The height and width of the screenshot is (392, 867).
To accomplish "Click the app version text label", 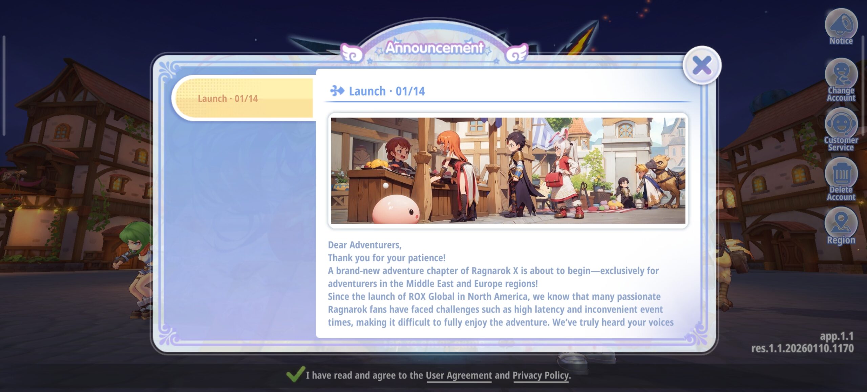I will (x=837, y=336).
